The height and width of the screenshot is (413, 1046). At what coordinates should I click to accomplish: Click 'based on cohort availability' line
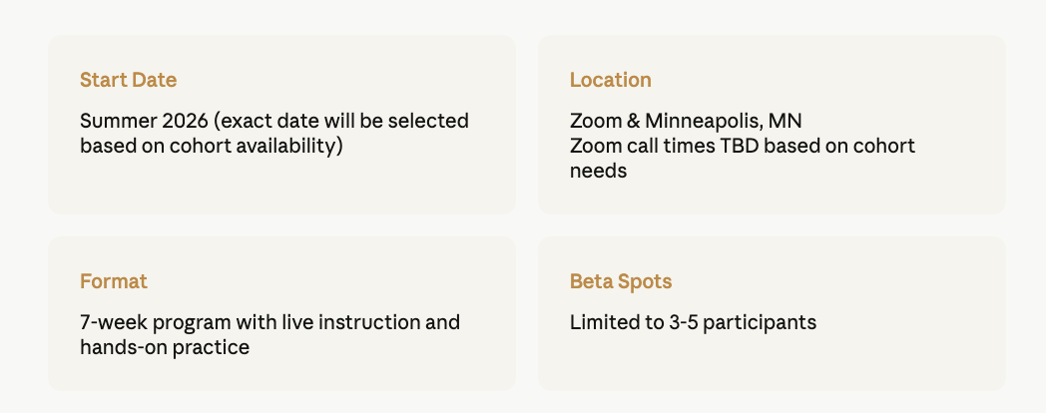(211, 146)
